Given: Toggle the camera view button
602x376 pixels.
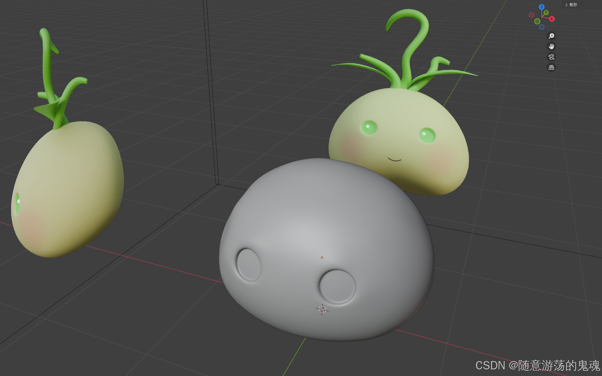Looking at the screenshot, I should click(x=551, y=57).
